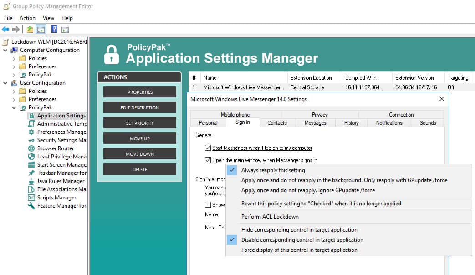Collapse the User Configuration node
This screenshot has height=275, width=475.
tap(5, 83)
